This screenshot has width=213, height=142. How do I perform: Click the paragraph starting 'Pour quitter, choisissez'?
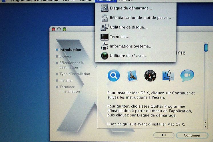(x=150, y=111)
